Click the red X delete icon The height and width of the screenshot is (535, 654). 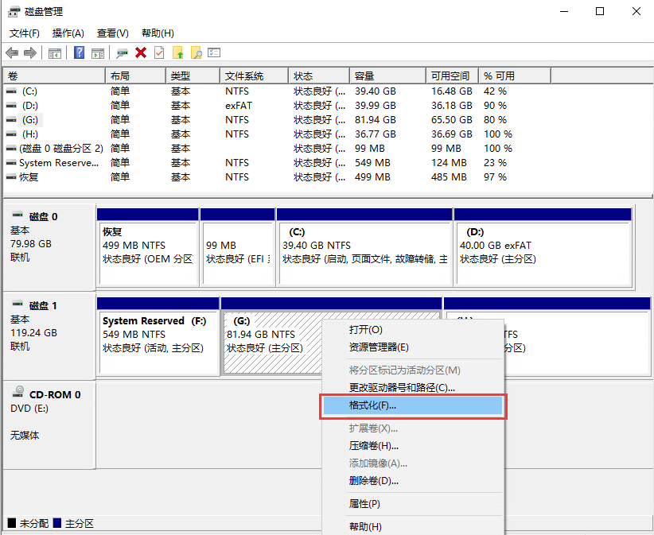[141, 52]
